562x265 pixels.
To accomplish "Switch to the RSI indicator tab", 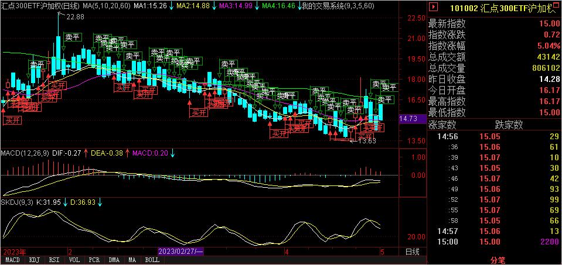I will coord(54,260).
